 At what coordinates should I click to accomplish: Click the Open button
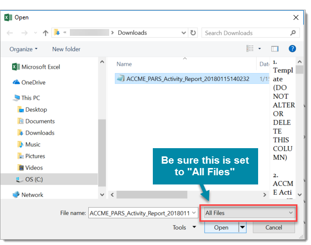[x=221, y=228]
